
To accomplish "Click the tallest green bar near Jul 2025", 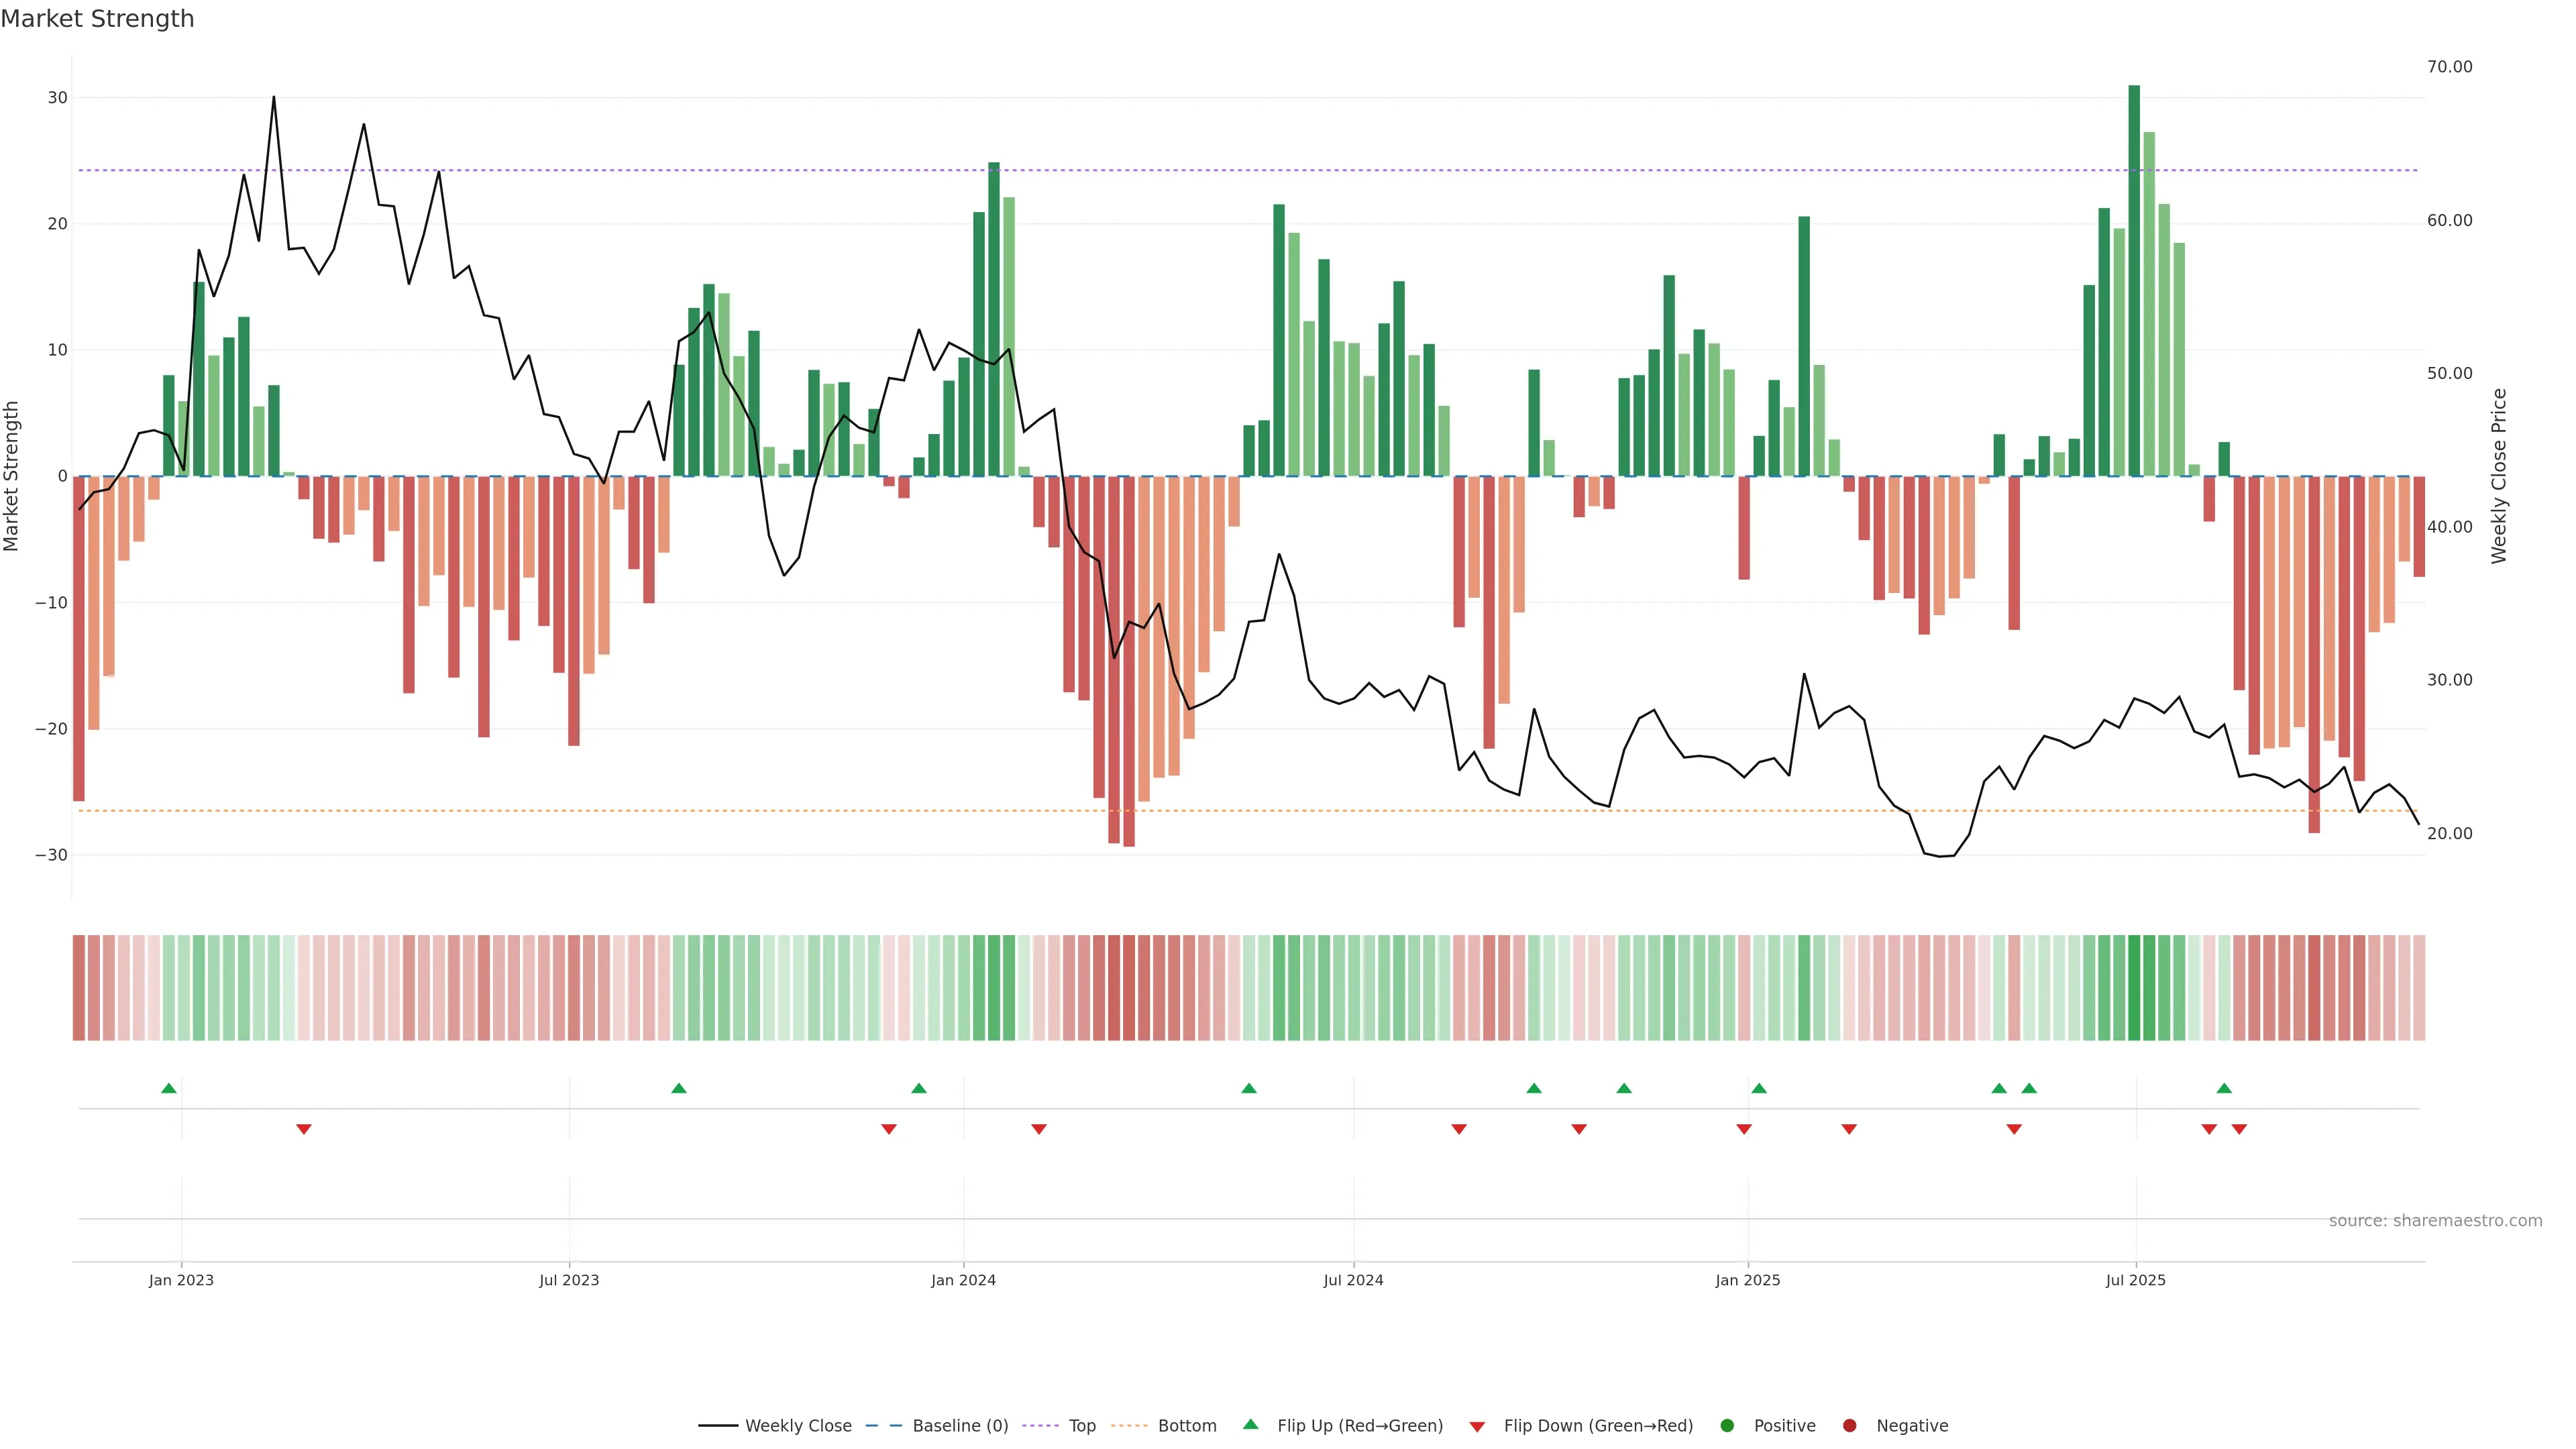I will point(2134,280).
